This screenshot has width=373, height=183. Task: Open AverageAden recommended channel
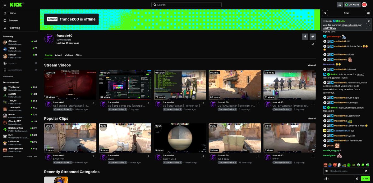pos(20,150)
